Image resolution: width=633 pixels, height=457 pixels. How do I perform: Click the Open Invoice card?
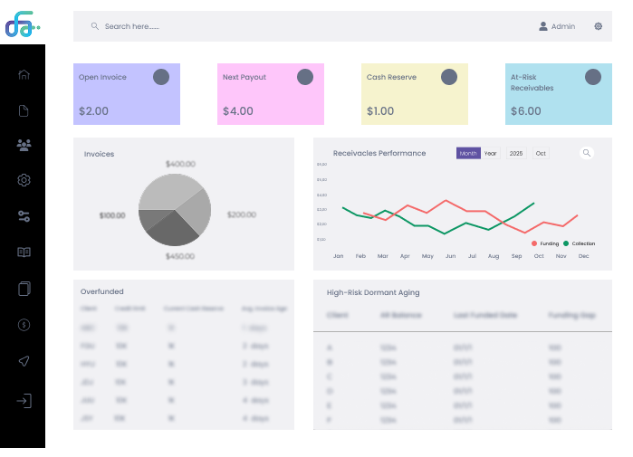point(126,94)
